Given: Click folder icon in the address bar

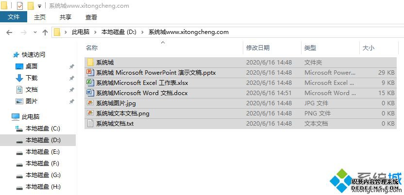Looking at the screenshot, I should [57, 32].
